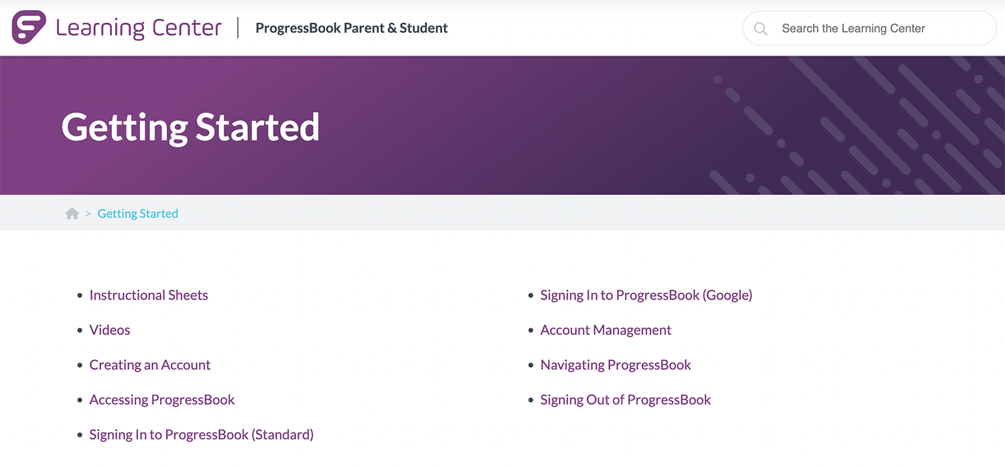Select Signing In to ProgressBook (Google)
1005x467 pixels.
tap(647, 295)
